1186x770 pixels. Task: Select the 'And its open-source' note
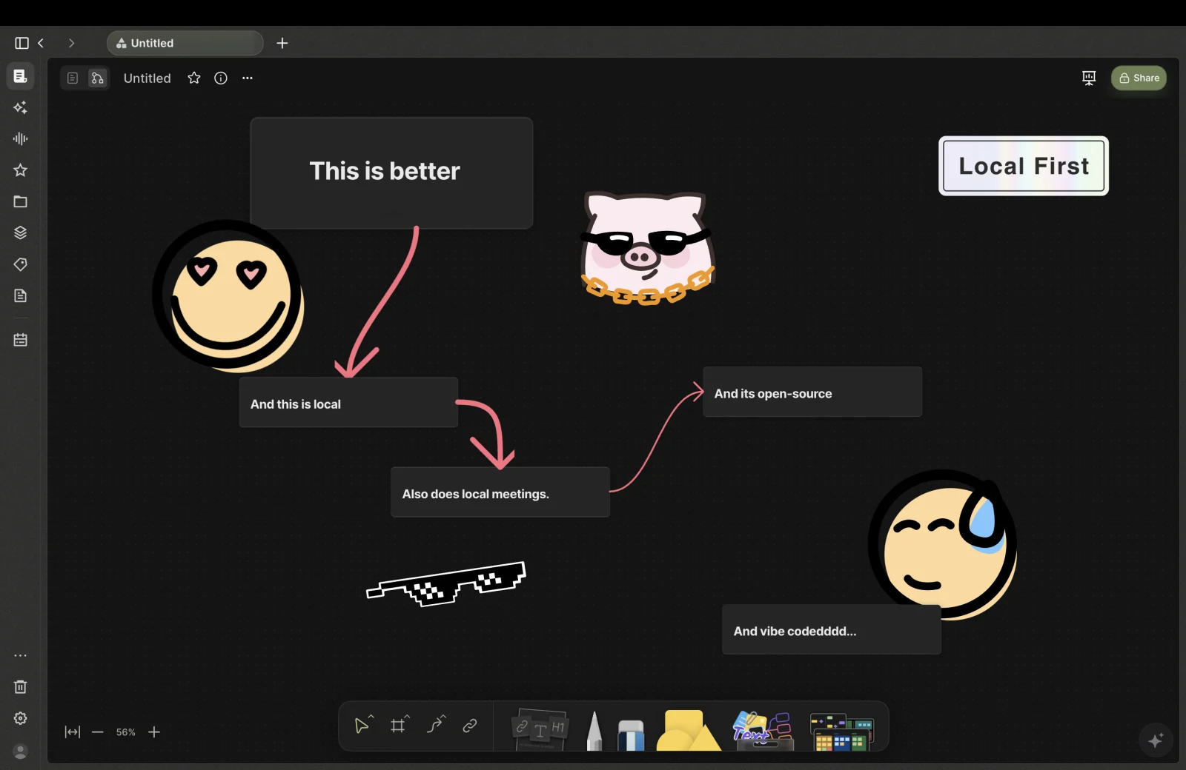coord(812,392)
